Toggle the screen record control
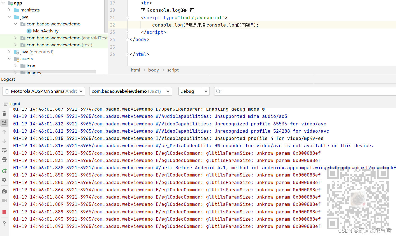This screenshot has width=396, height=236. [4, 200]
